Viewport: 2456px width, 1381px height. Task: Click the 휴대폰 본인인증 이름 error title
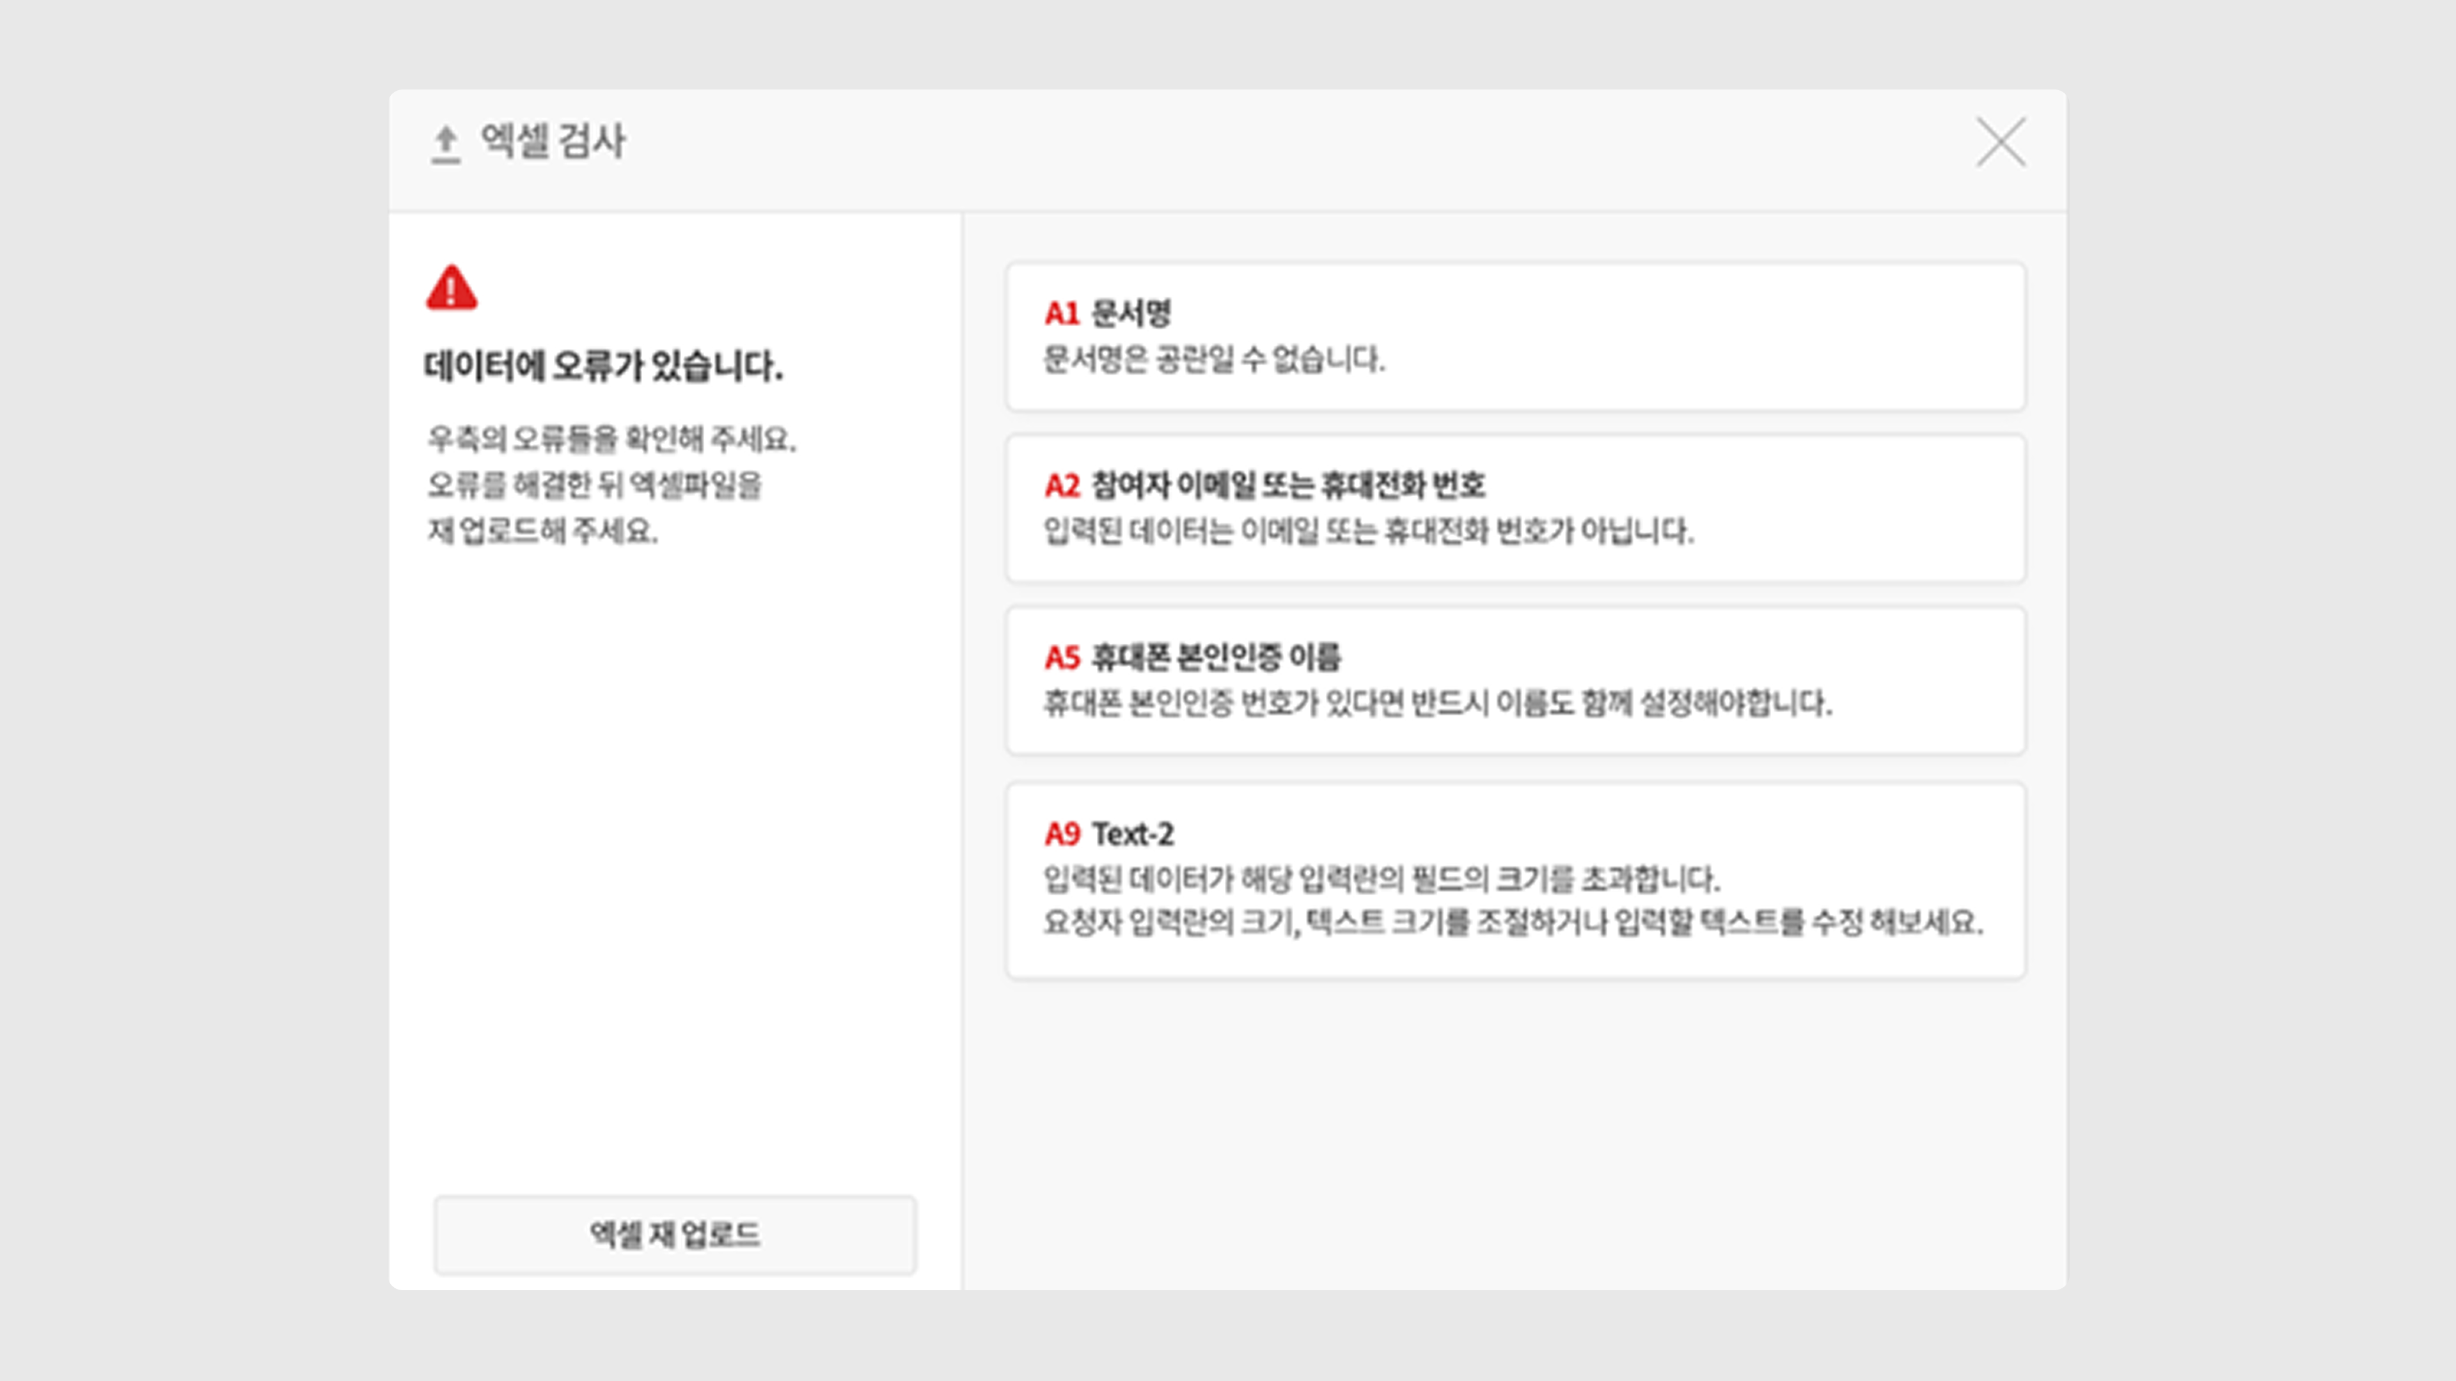tap(1216, 657)
